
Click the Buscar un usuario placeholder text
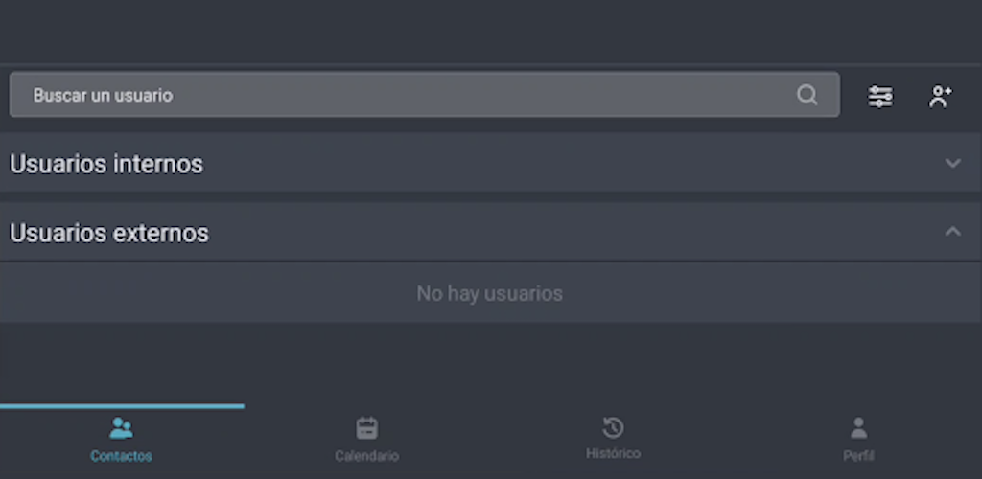click(103, 95)
